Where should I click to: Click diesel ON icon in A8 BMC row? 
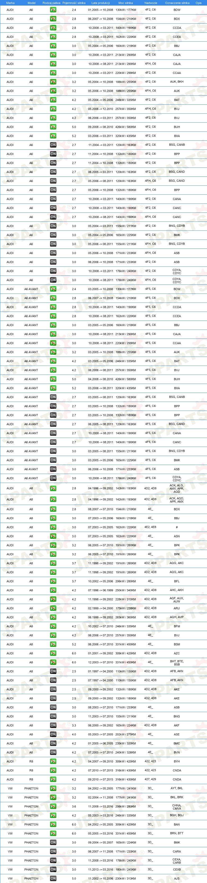point(53,743)
